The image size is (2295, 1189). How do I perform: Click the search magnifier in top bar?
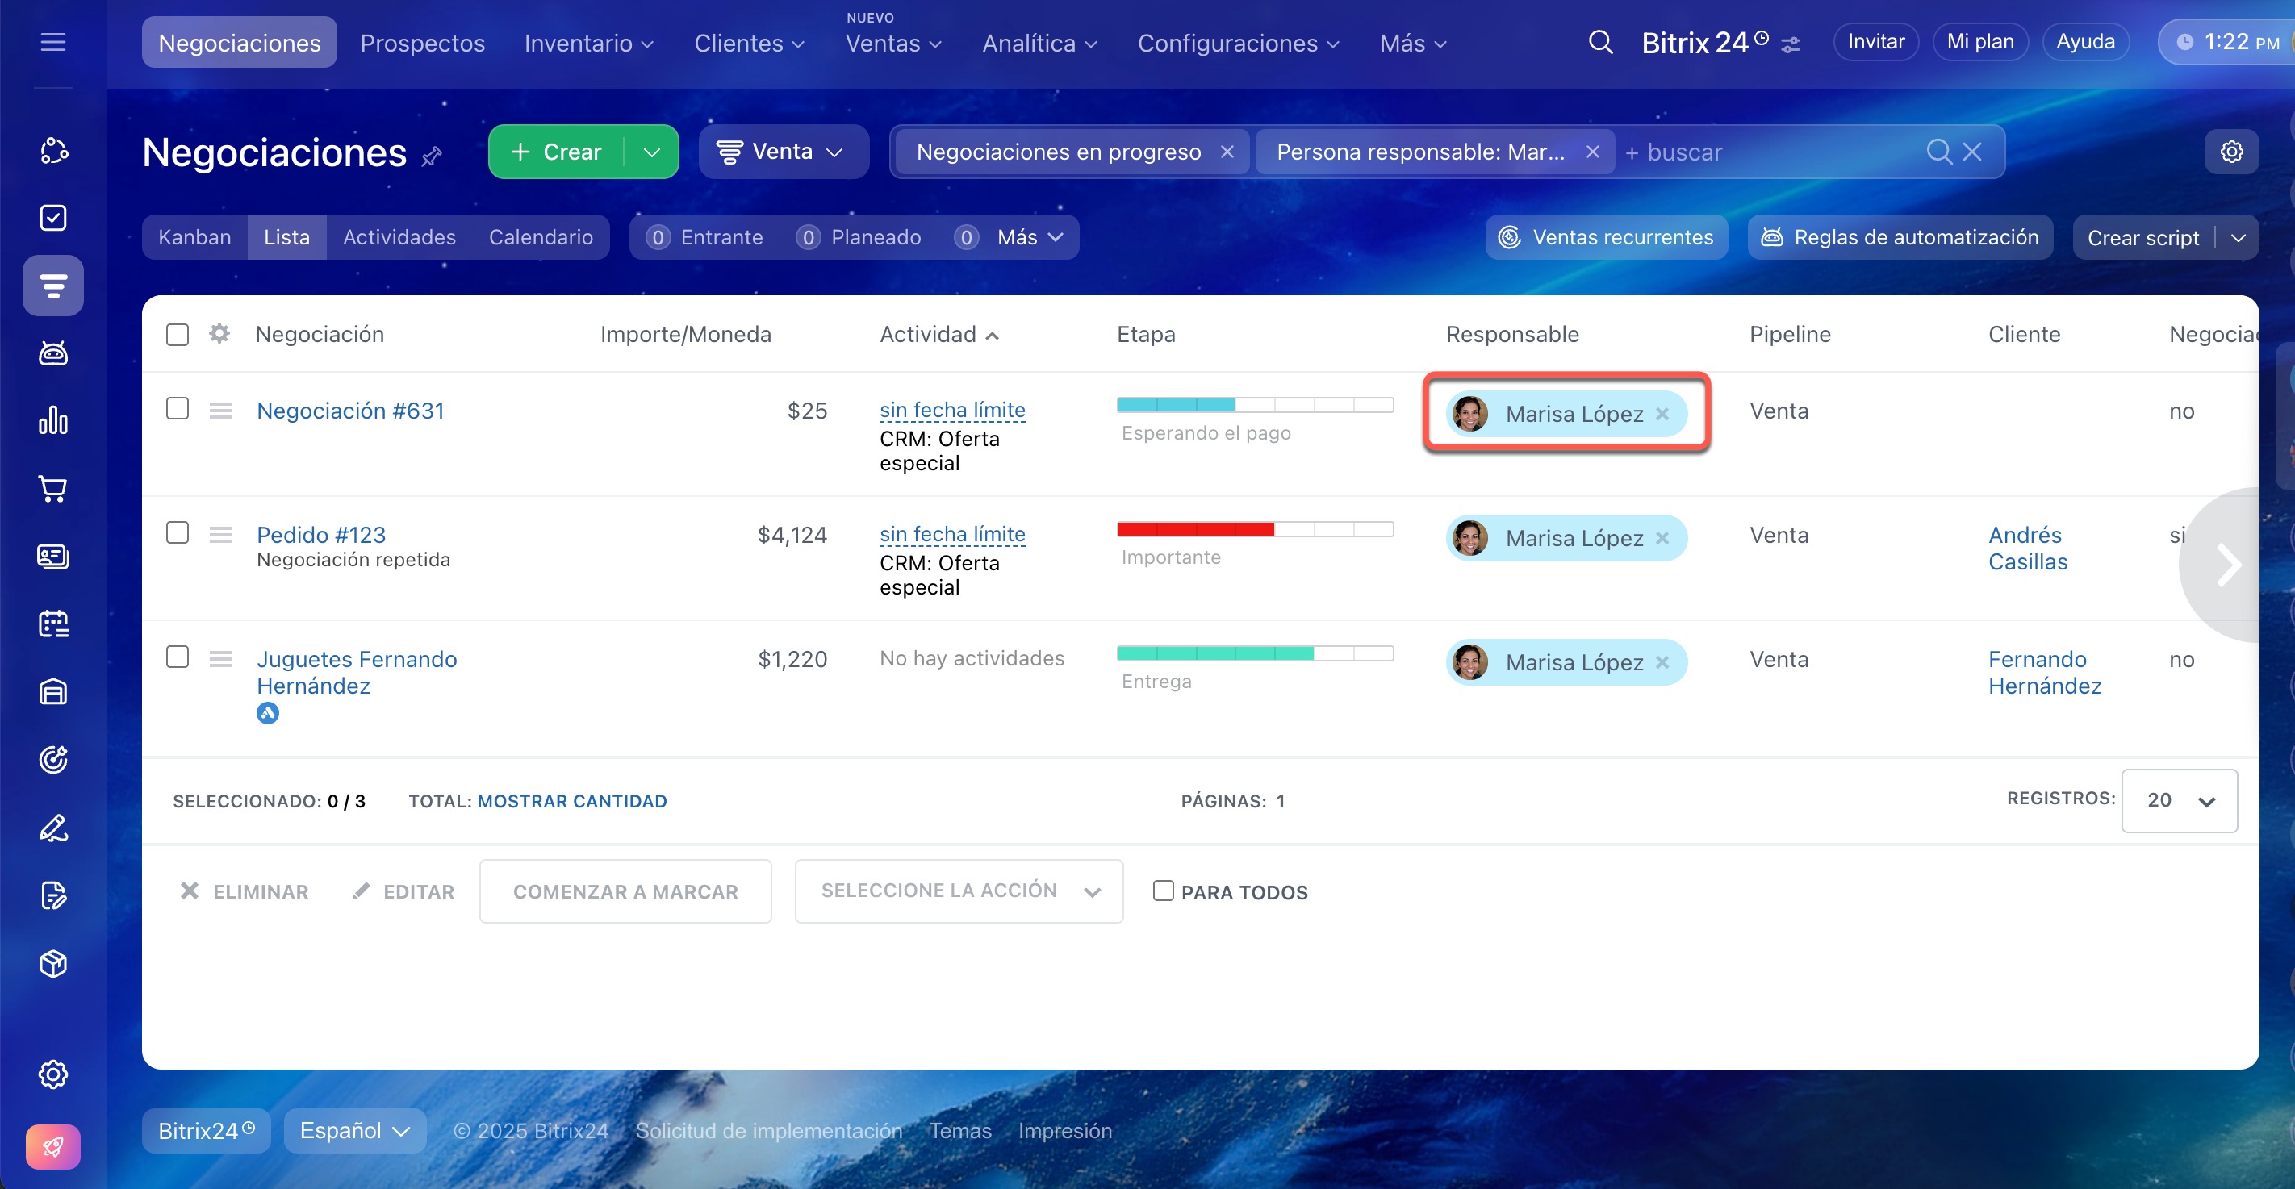coord(1600,42)
